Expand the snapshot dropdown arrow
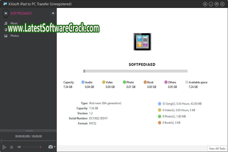 pyautogui.click(x=54, y=147)
